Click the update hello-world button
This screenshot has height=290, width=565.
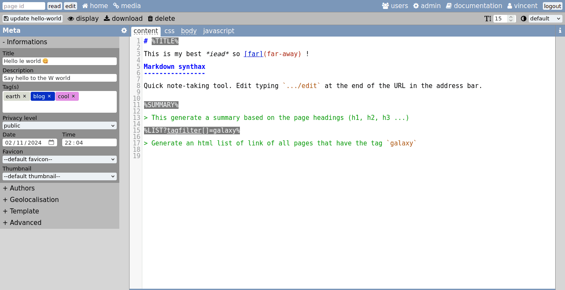click(33, 19)
